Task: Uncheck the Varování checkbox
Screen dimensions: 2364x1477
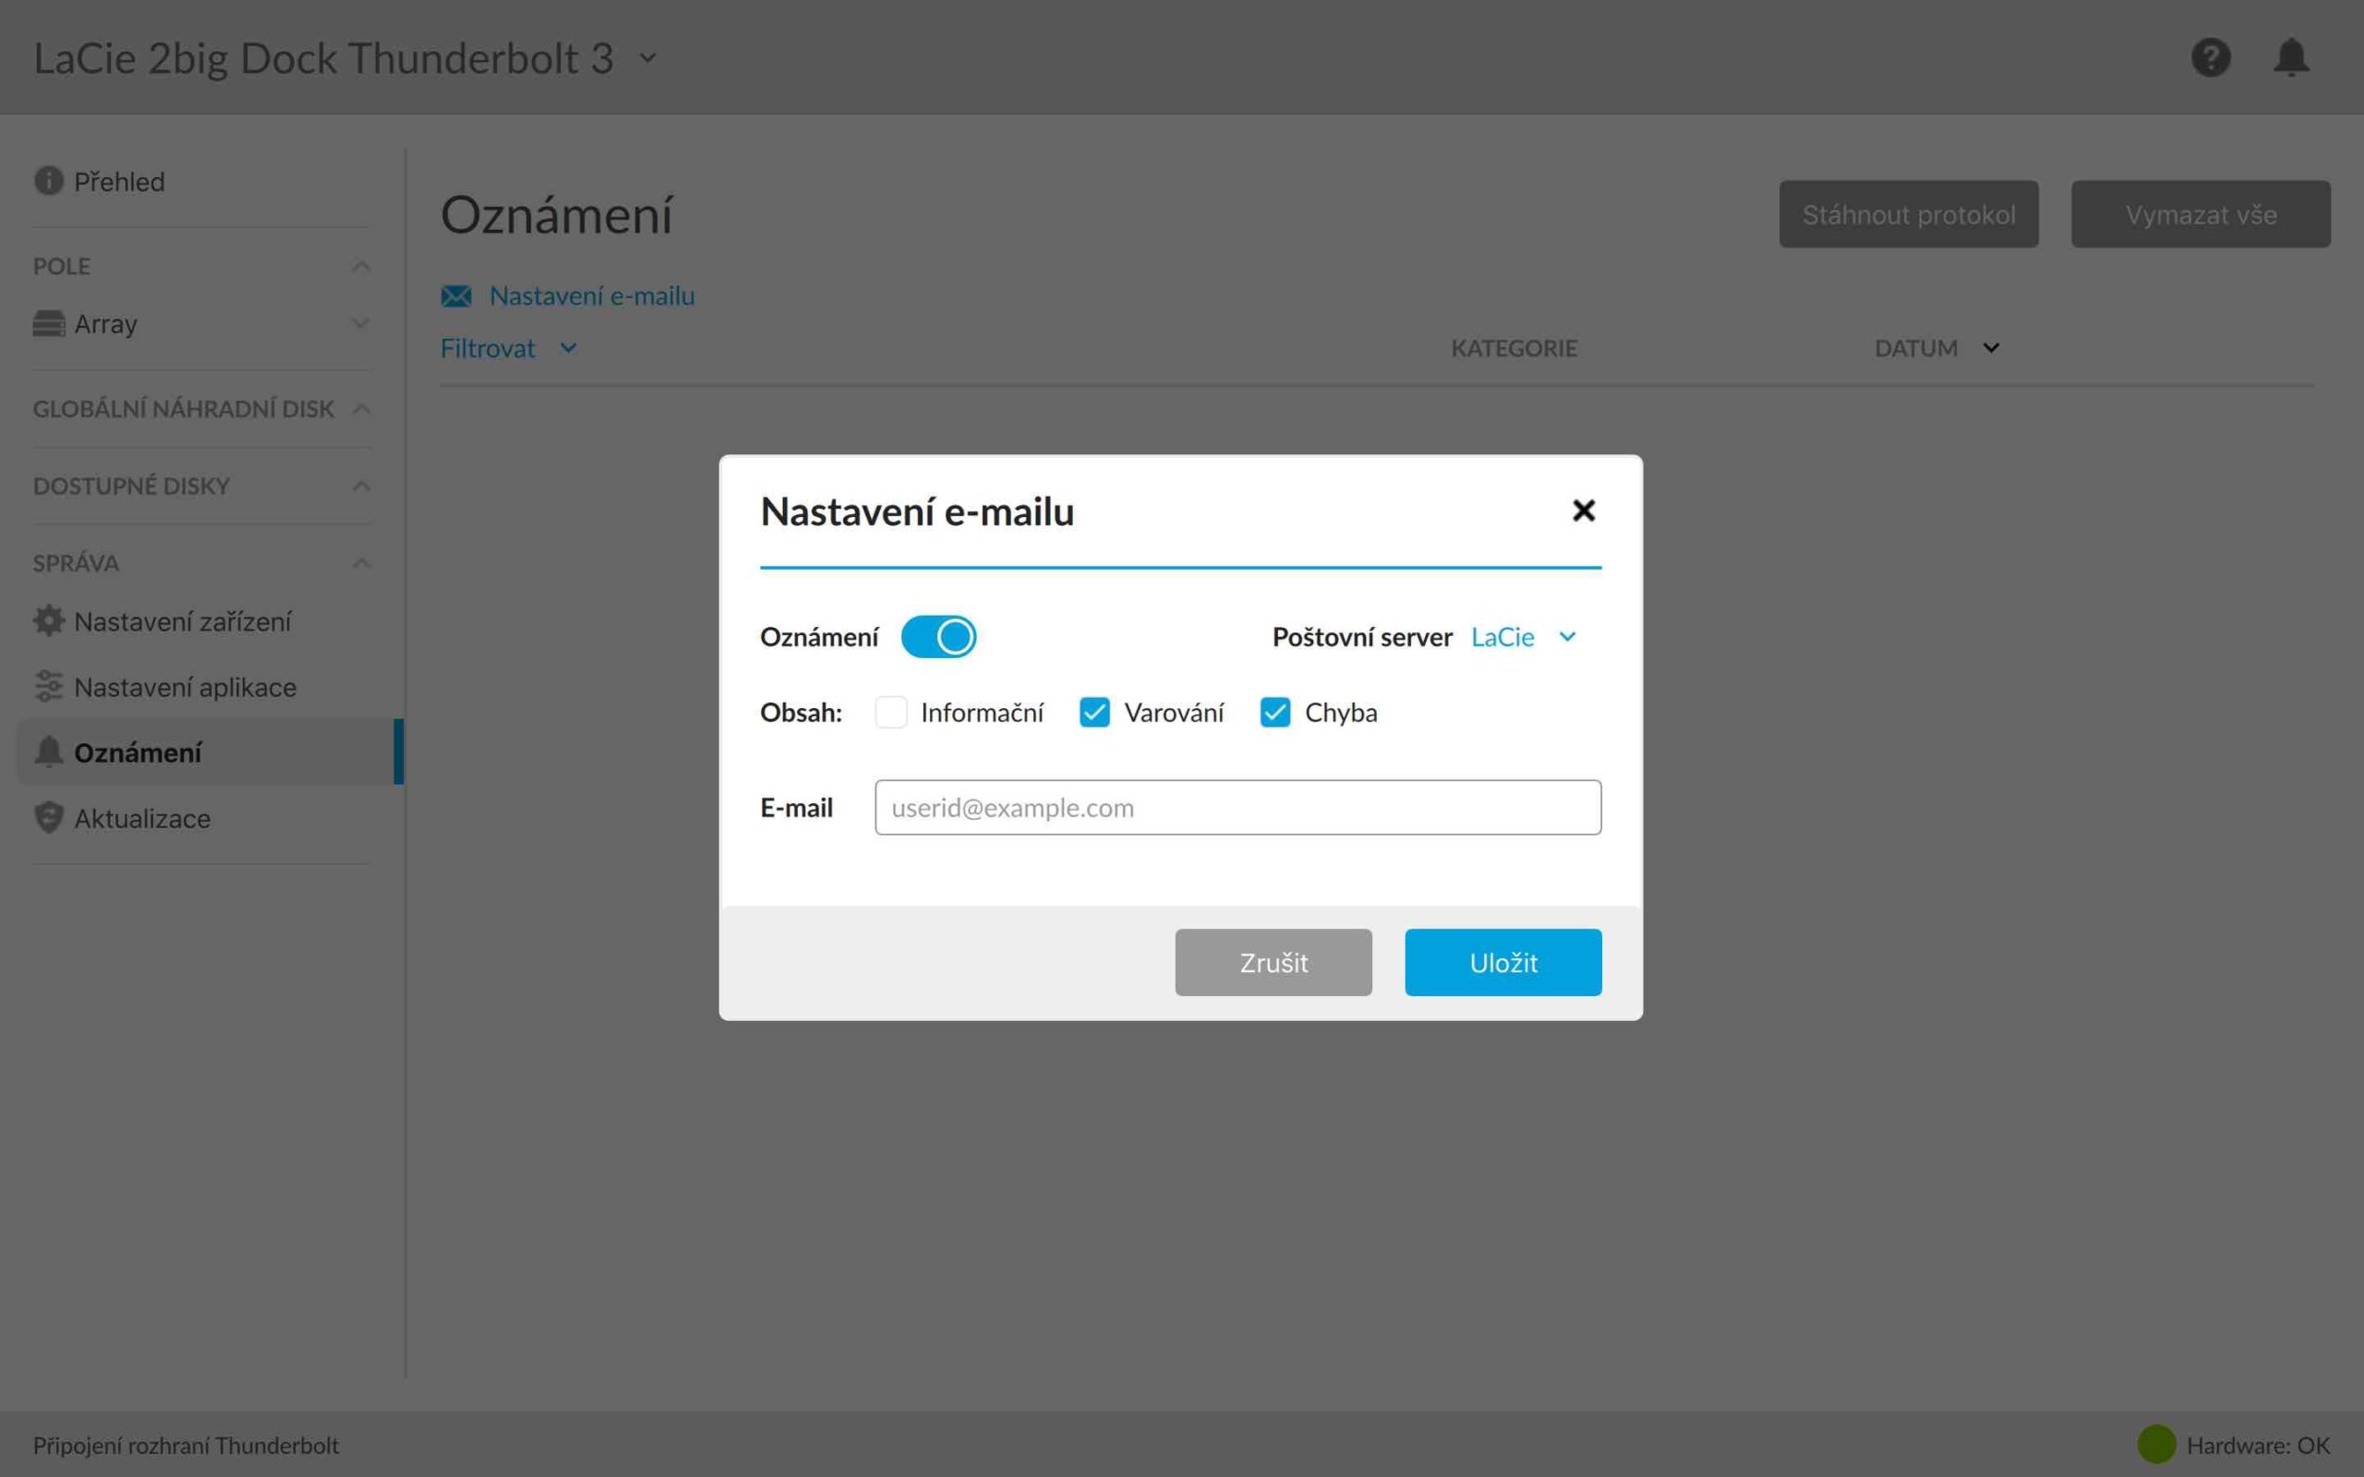Action: point(1094,712)
